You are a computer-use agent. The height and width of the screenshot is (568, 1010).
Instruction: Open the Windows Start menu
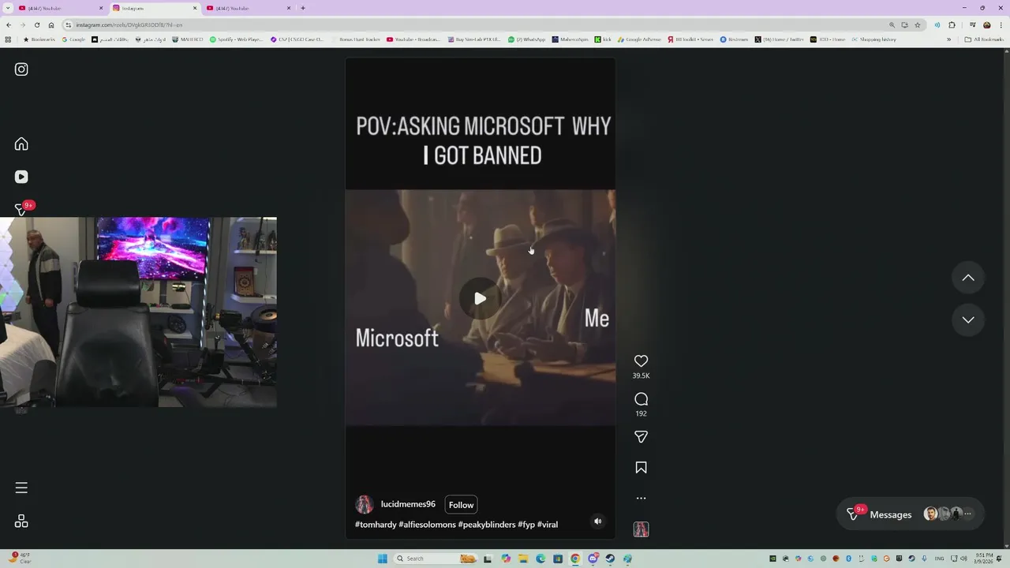click(x=383, y=559)
